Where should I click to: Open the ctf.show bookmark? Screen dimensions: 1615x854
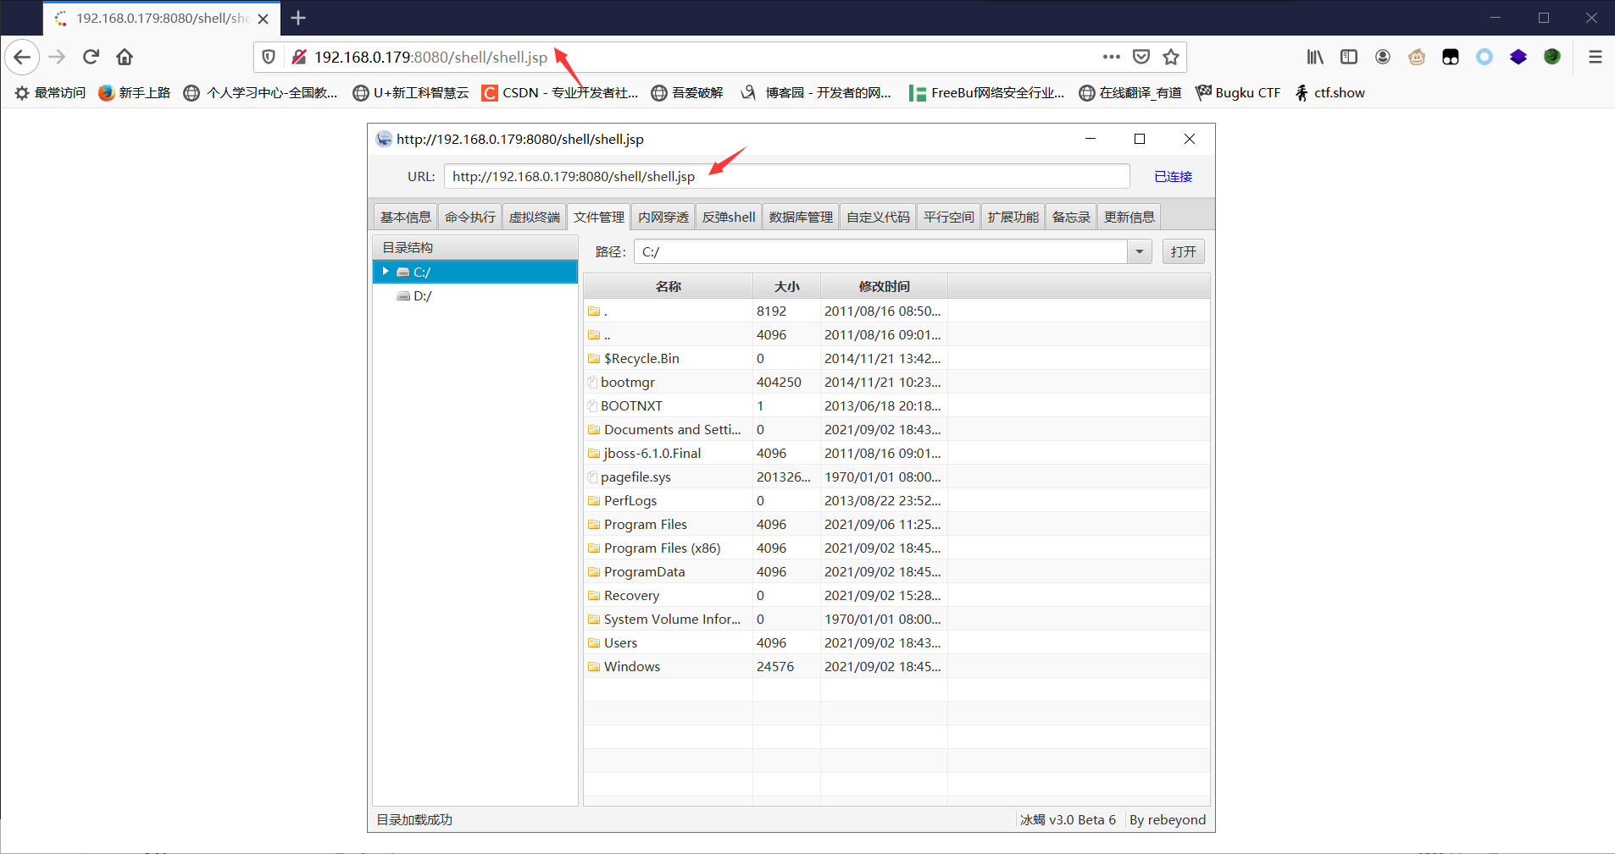point(1330,92)
